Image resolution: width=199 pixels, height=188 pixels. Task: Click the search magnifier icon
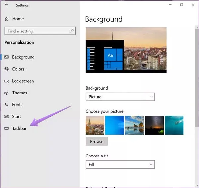tap(72, 31)
